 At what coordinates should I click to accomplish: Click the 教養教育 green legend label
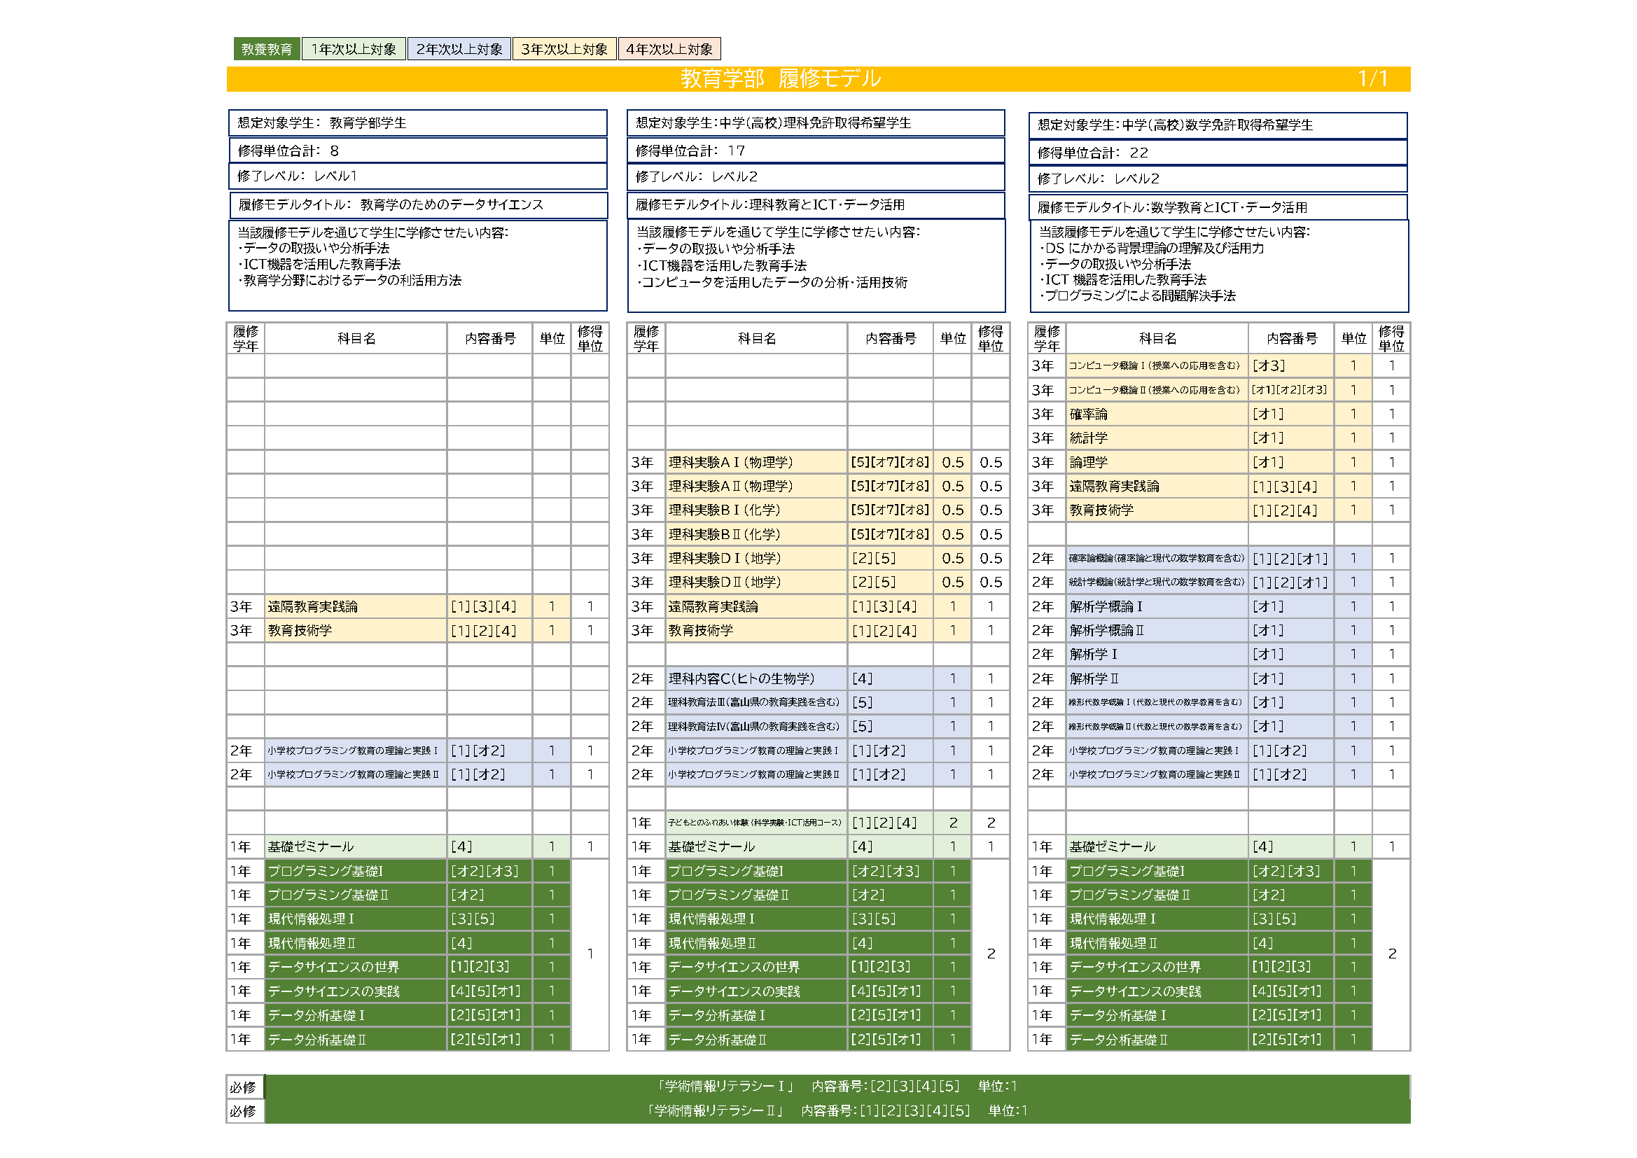pyautogui.click(x=266, y=49)
